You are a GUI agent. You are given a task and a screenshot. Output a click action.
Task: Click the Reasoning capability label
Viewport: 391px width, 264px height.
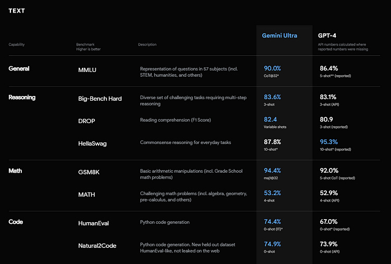tap(22, 97)
